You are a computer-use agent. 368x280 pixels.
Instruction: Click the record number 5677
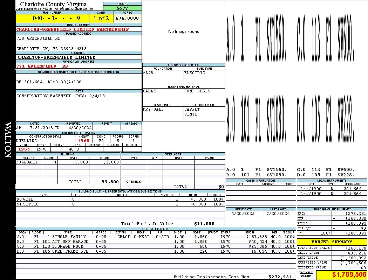pyautogui.click(x=122, y=8)
